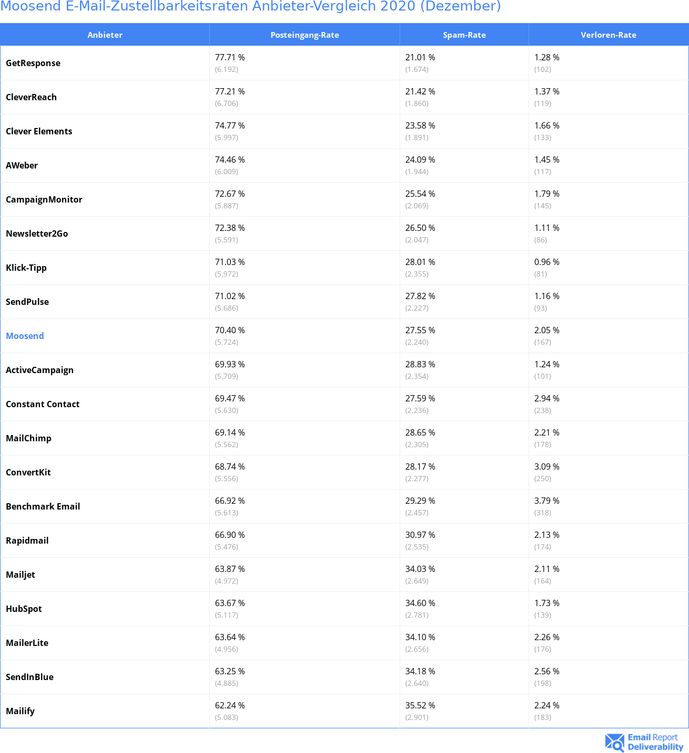
Task: Select the AWeber row label
Action: point(21,165)
